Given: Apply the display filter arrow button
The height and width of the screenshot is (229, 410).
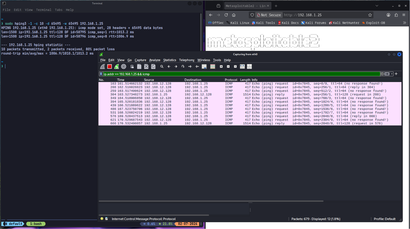Looking at the screenshot, I should 387,74.
